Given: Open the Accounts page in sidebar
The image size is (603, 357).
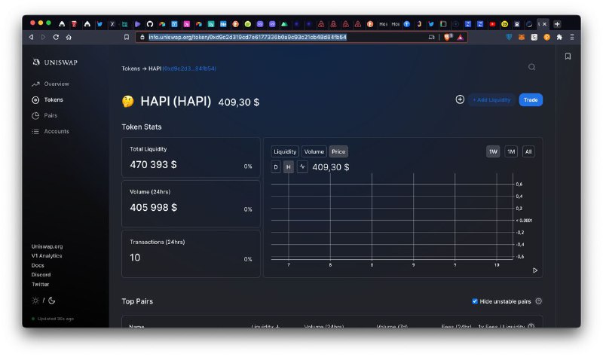Looking at the screenshot, I should tap(51, 131).
